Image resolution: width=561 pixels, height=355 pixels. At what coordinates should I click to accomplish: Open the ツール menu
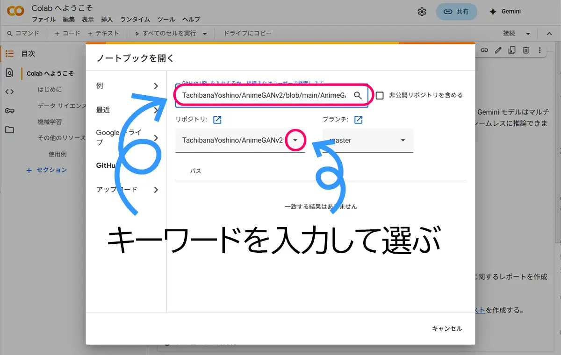pos(166,20)
